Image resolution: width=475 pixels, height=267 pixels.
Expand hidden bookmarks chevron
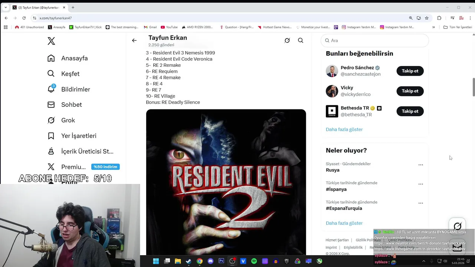tap(433, 27)
